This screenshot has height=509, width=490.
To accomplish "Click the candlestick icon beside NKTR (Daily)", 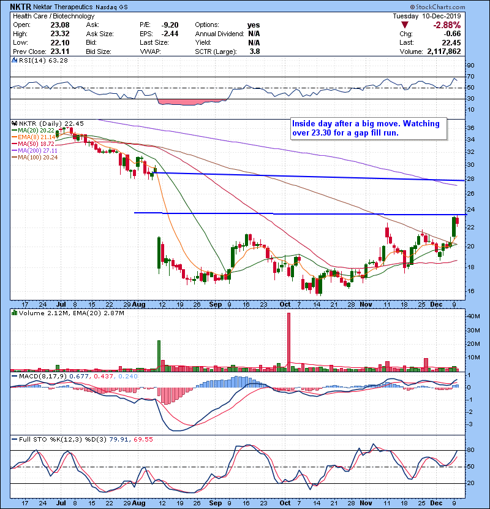I will (x=14, y=124).
